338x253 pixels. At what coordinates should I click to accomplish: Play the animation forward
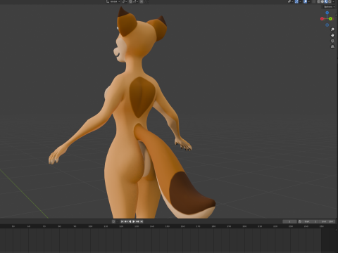(134, 221)
